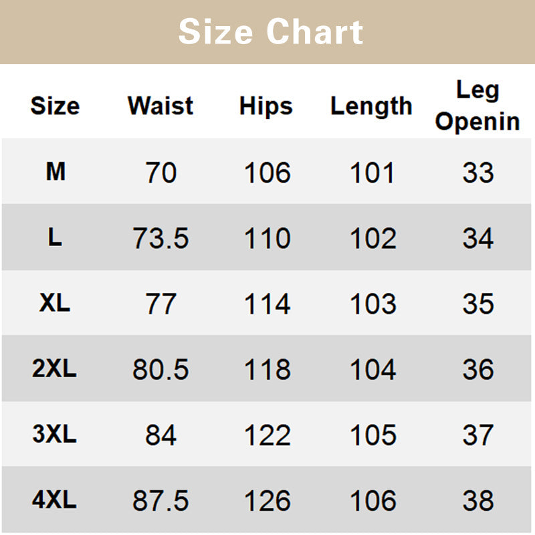Click leg opening value 37
This screenshot has width=535, height=535.
477,435
